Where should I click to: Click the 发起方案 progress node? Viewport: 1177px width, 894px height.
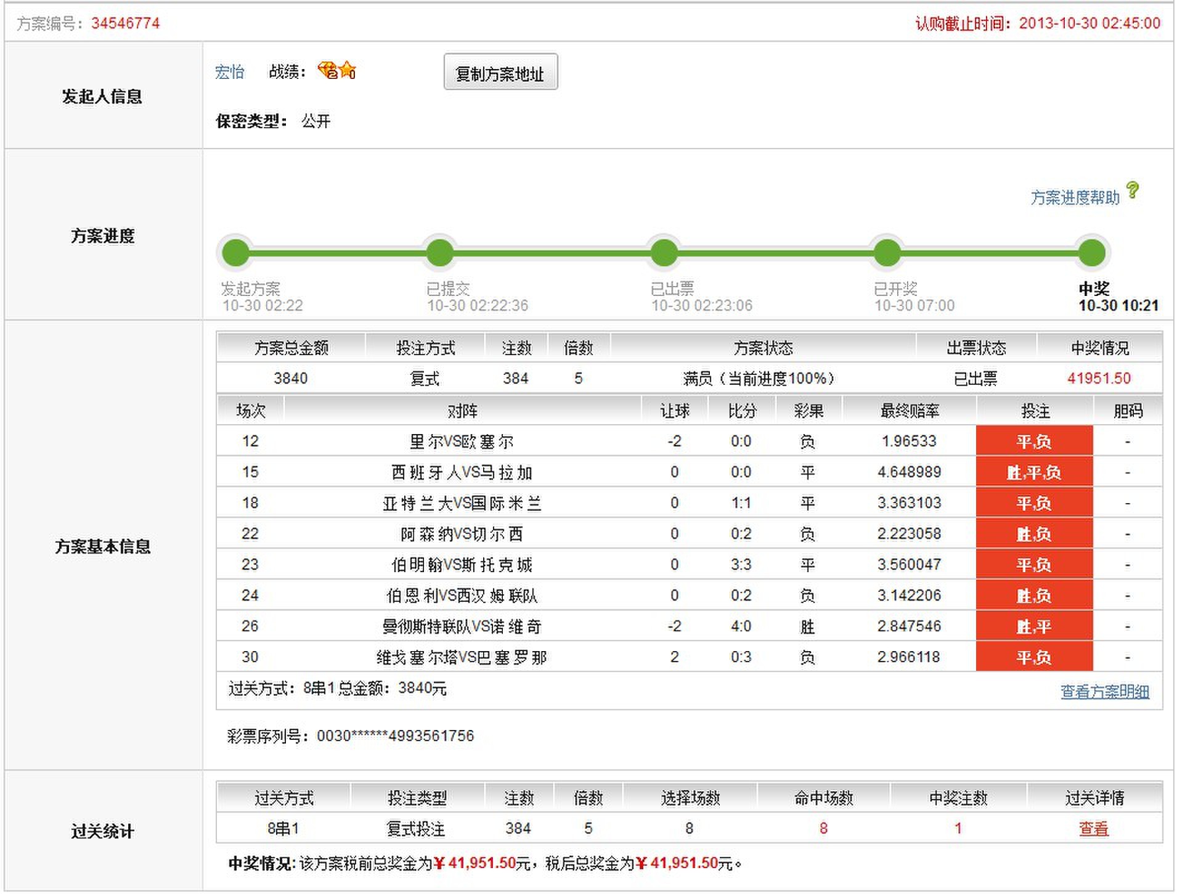(x=235, y=253)
